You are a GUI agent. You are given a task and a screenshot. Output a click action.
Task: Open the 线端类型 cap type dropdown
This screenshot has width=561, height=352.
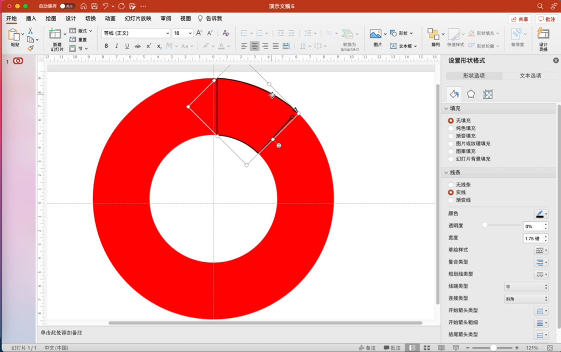click(x=526, y=287)
